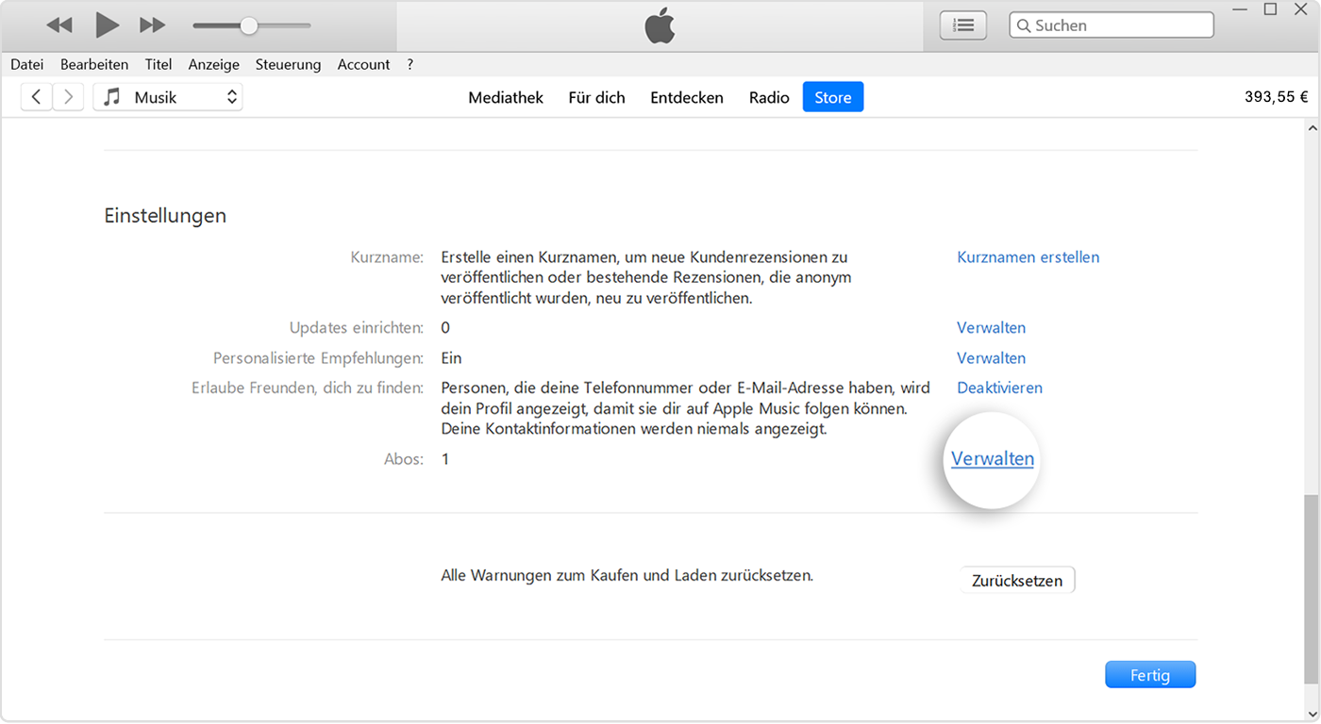Skip forward using fast-forward control
The height and width of the screenshot is (724, 1321).
[x=152, y=25]
